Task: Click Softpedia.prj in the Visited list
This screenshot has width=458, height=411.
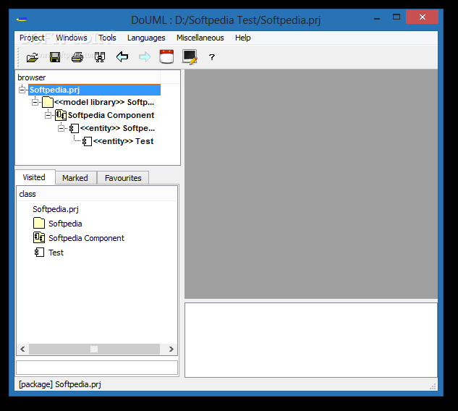Action: click(56, 209)
